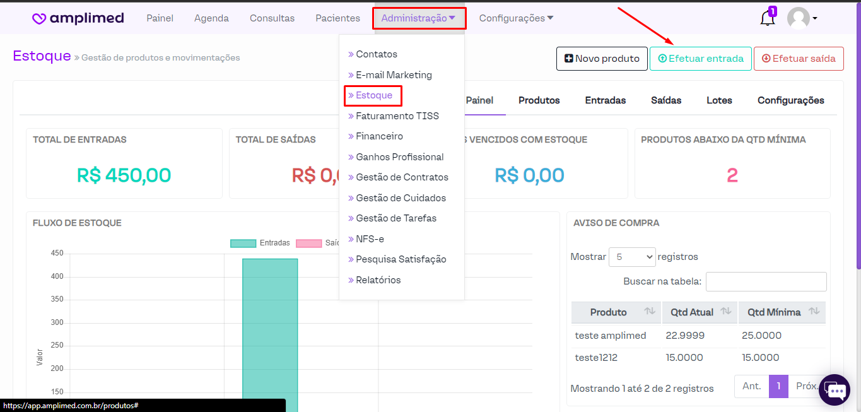This screenshot has height=412, width=861.
Task: Click the Amplimed heart logo
Action: [39, 18]
